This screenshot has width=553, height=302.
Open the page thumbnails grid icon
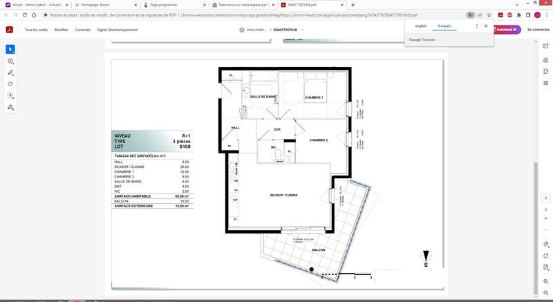click(545, 86)
